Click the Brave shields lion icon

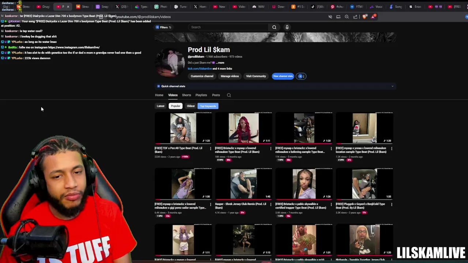click(364, 17)
